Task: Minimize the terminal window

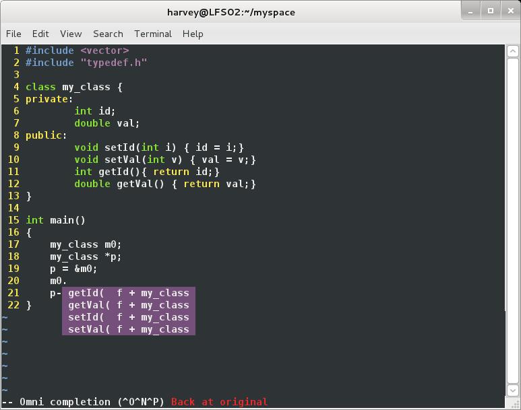Action: point(470,11)
